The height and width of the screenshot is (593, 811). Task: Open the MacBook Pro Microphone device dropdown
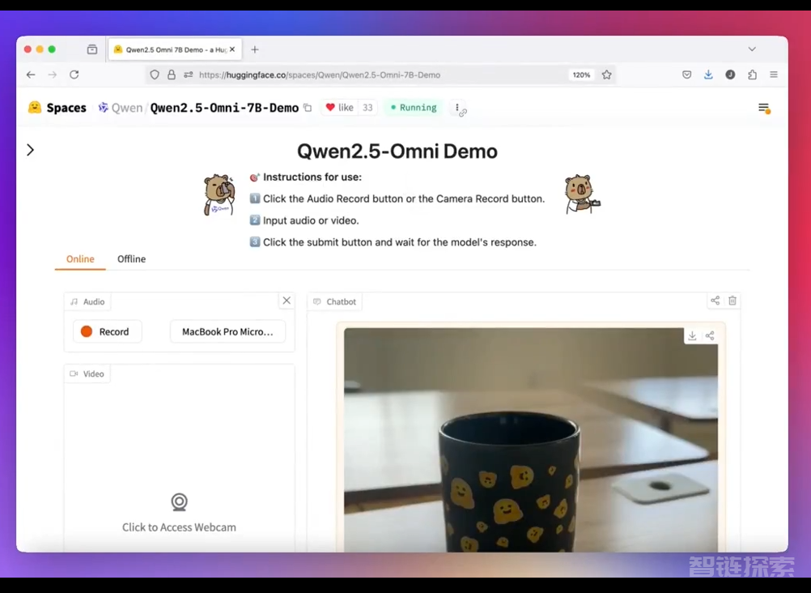click(x=227, y=331)
